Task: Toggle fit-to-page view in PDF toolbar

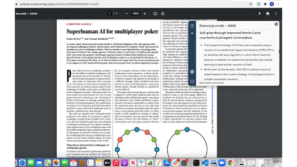Action: [x=155, y=14]
